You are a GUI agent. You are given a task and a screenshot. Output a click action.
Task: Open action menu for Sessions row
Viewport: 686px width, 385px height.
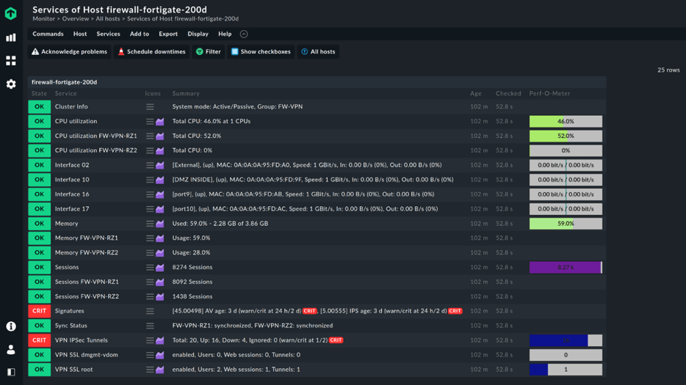click(150, 268)
